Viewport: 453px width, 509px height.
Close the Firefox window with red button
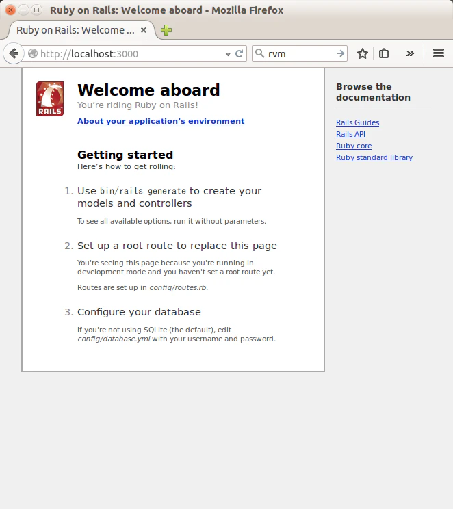pyautogui.click(x=10, y=10)
